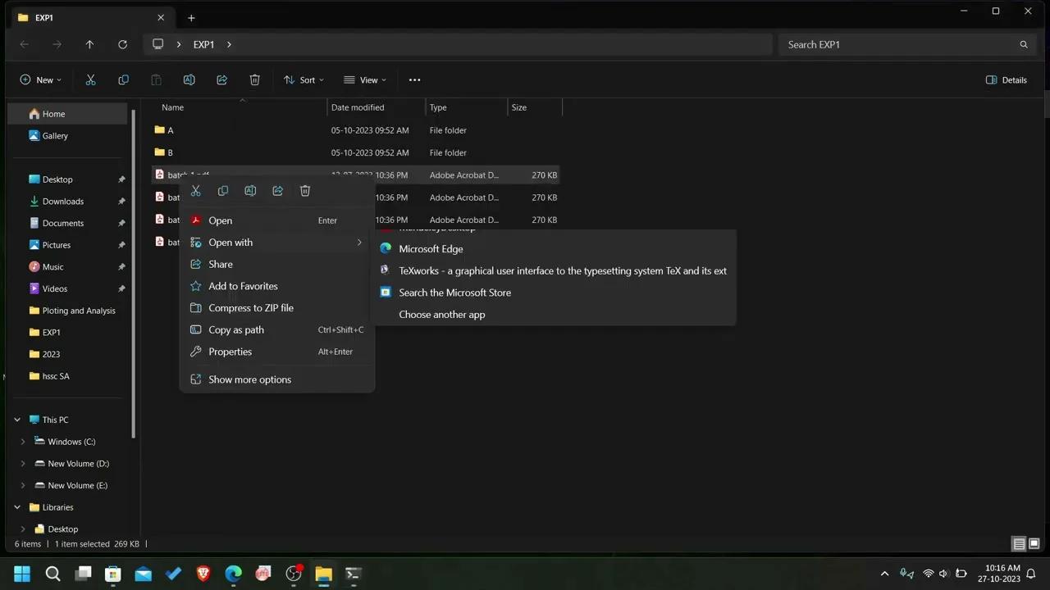Toggle the Details pane

pos(1006,79)
